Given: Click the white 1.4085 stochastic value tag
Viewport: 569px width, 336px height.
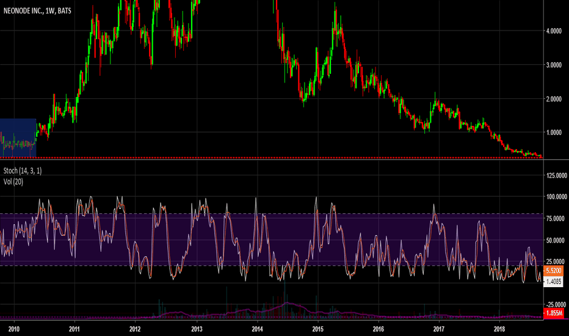Looking at the screenshot, I should click(x=553, y=281).
